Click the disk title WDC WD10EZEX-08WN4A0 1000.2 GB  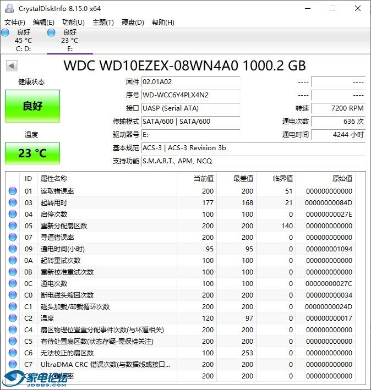pos(184,65)
